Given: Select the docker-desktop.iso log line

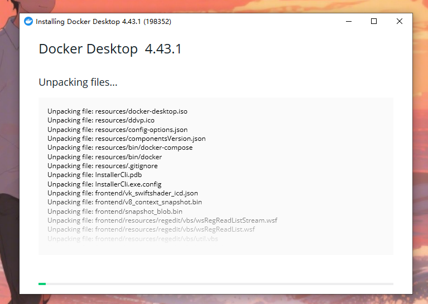Looking at the screenshot, I should pos(117,111).
